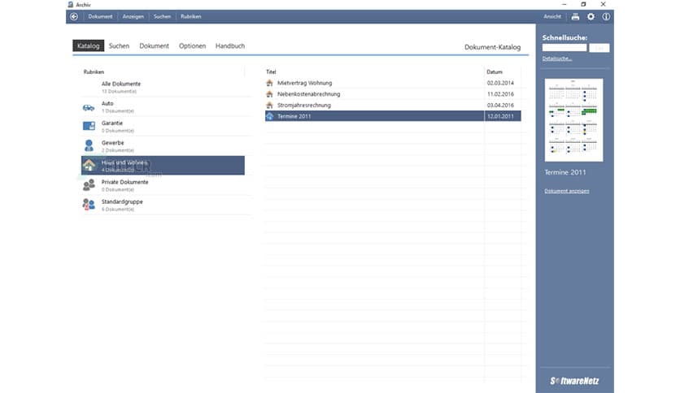Select the Private Dokumente category
The height and width of the screenshot is (393, 680).
coord(163,185)
